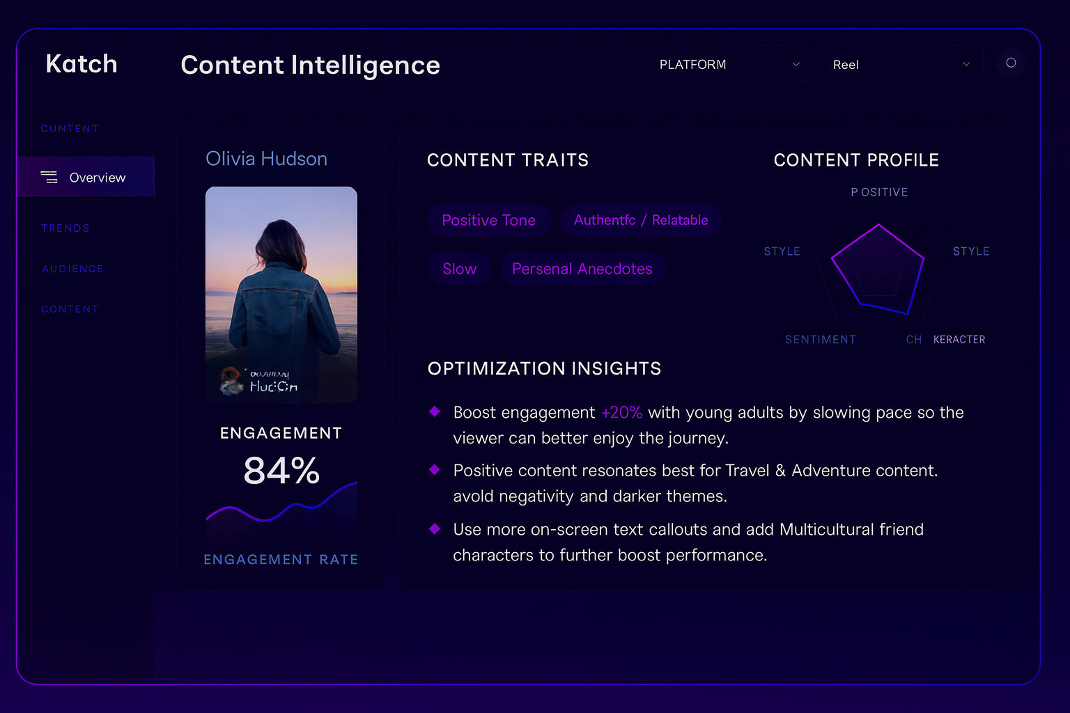This screenshot has width=1070, height=713.
Task: Click the Olivia Hudson name heading
Action: [266, 159]
